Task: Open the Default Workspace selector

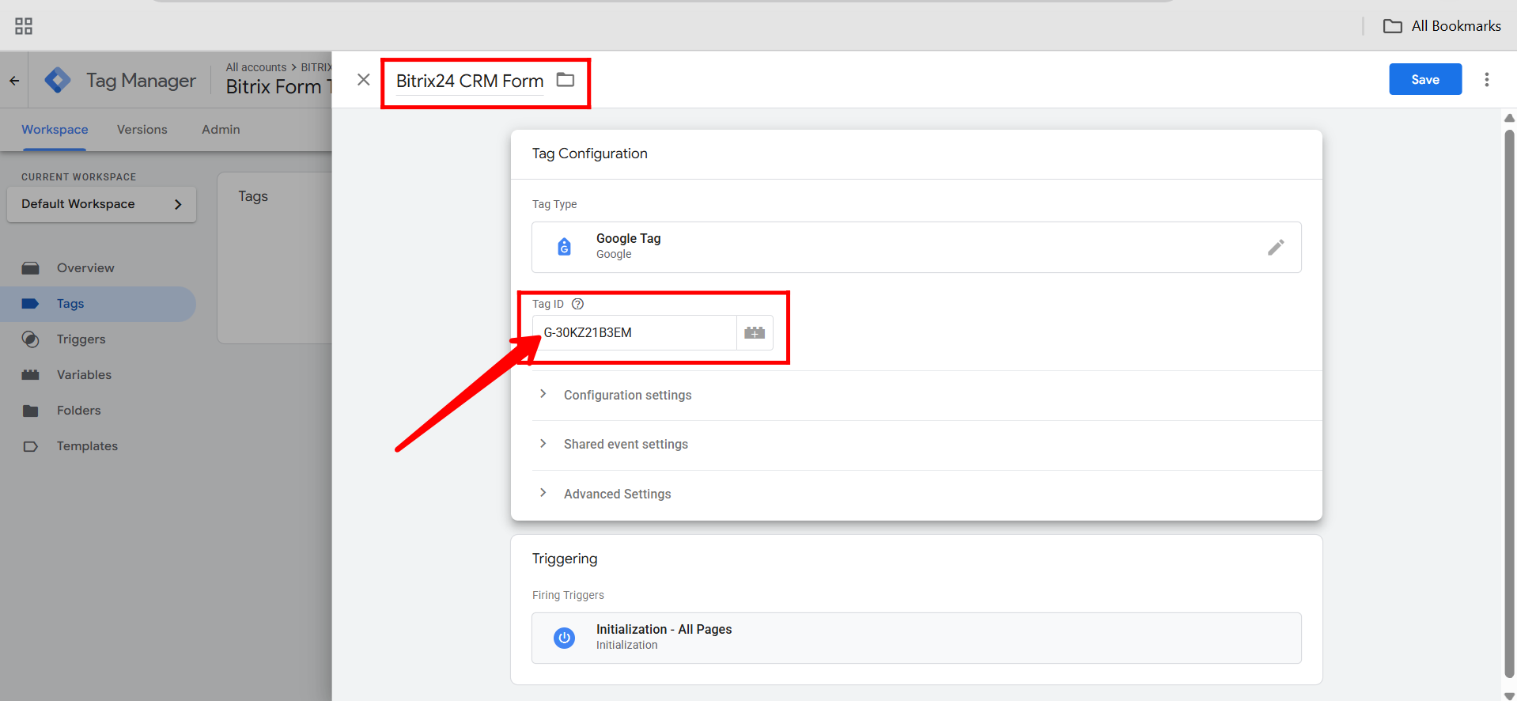Action: 102,204
